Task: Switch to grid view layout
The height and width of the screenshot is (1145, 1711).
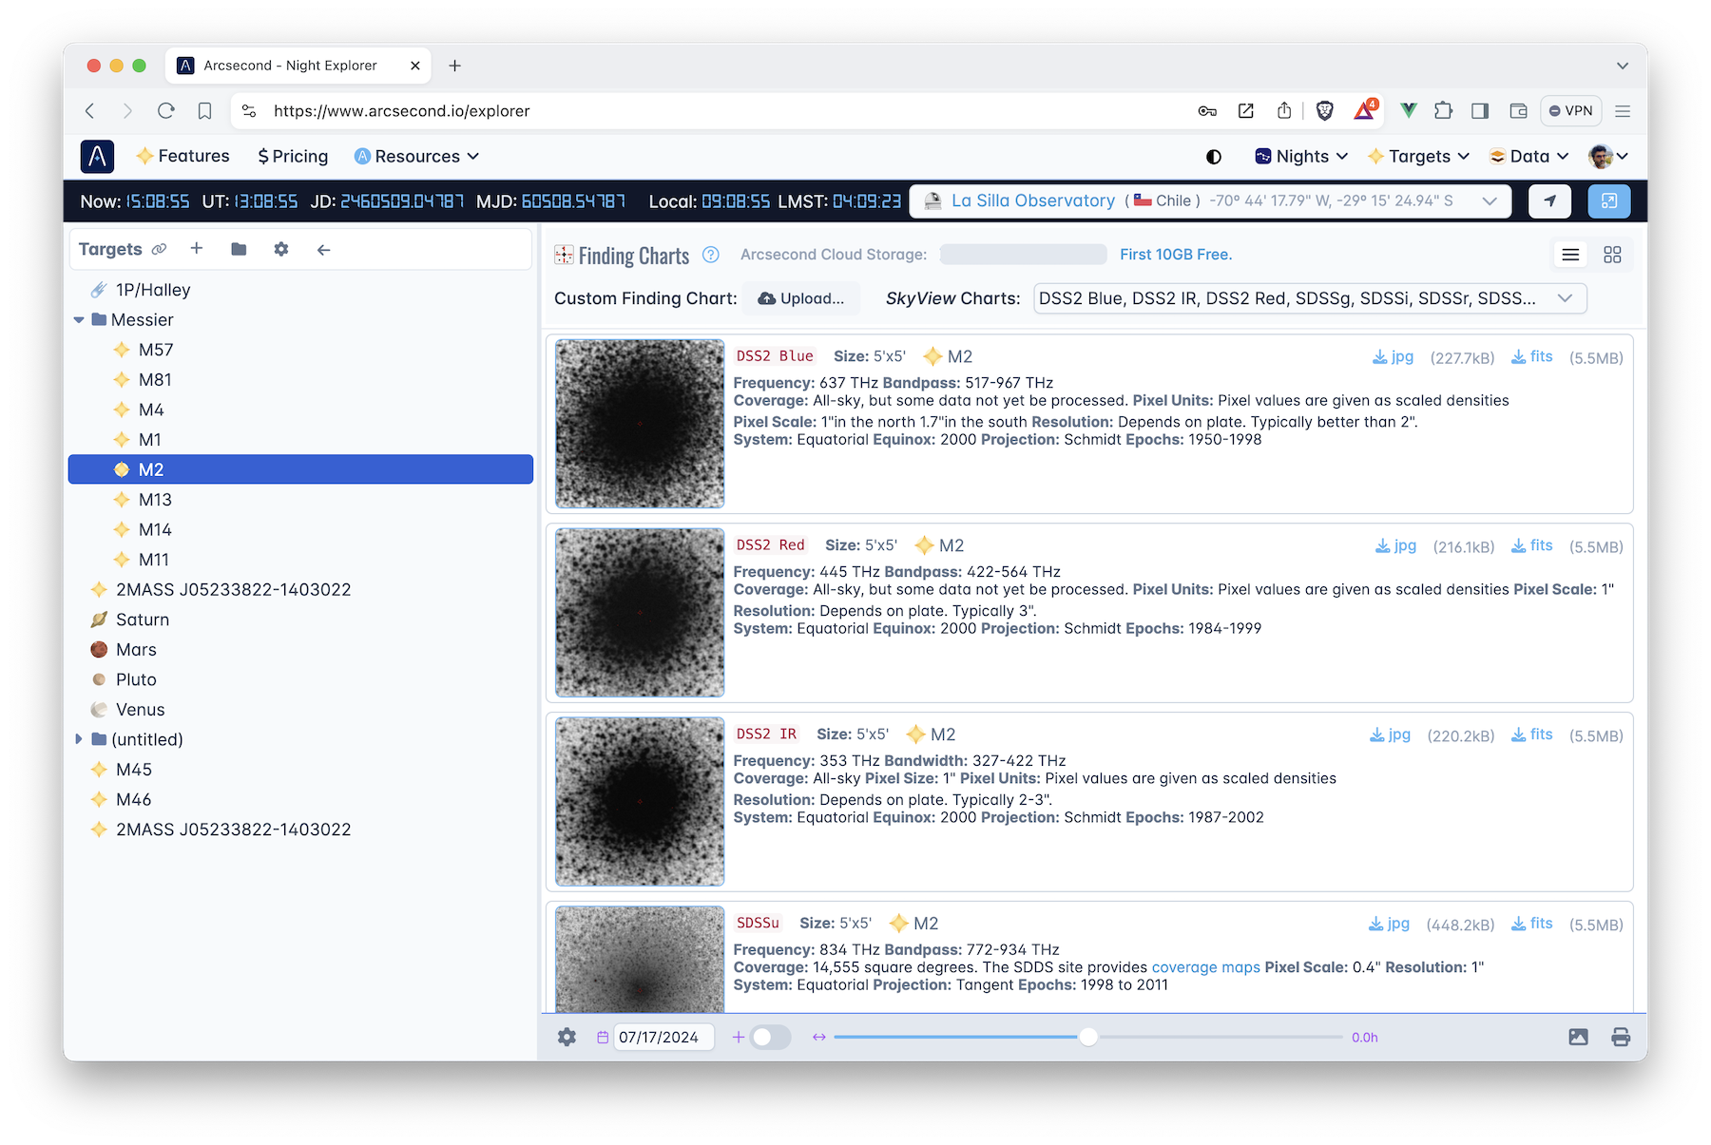Action: click(x=1612, y=255)
